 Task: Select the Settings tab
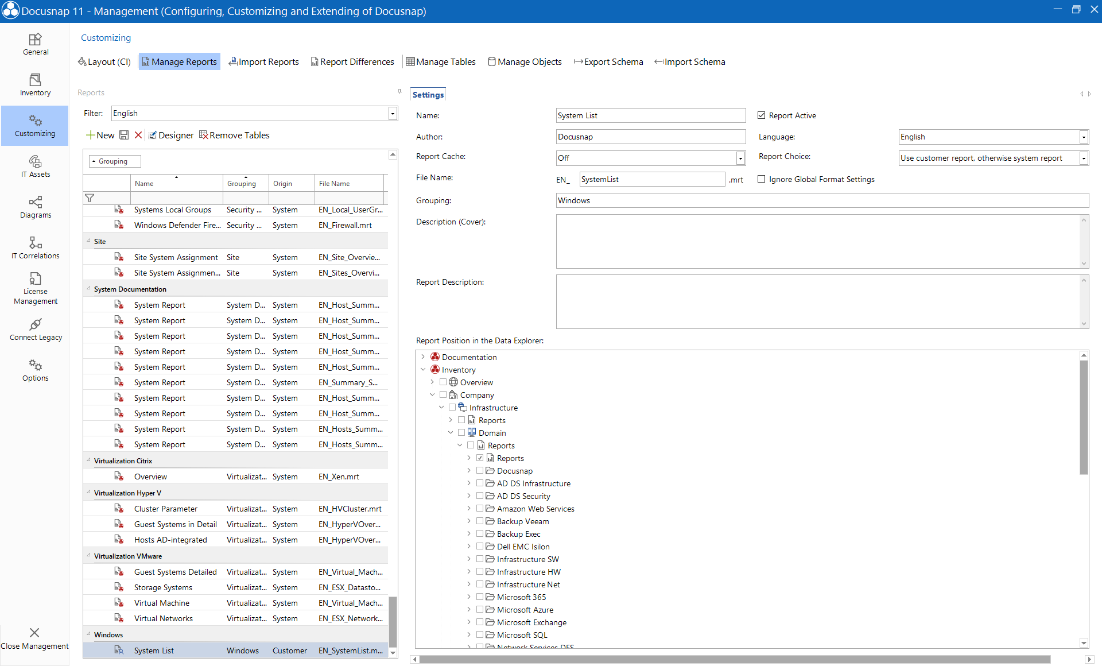click(x=428, y=94)
